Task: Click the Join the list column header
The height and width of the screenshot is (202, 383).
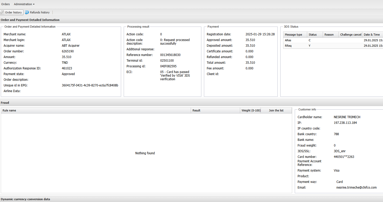Action: tap(276, 110)
